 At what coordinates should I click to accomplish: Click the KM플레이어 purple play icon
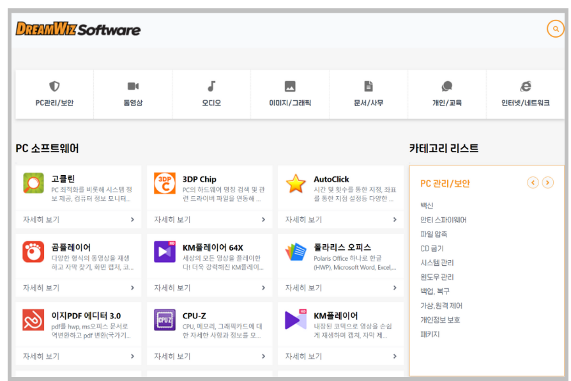296,320
